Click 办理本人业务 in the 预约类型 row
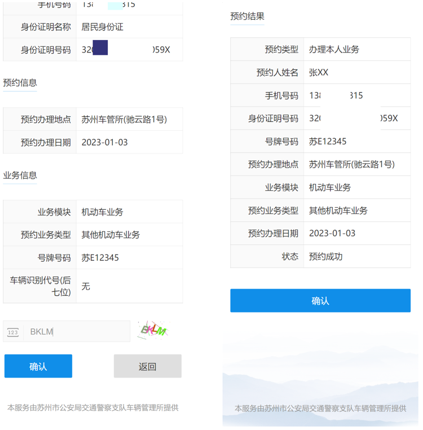This screenshot has height=430, width=423. point(334,49)
